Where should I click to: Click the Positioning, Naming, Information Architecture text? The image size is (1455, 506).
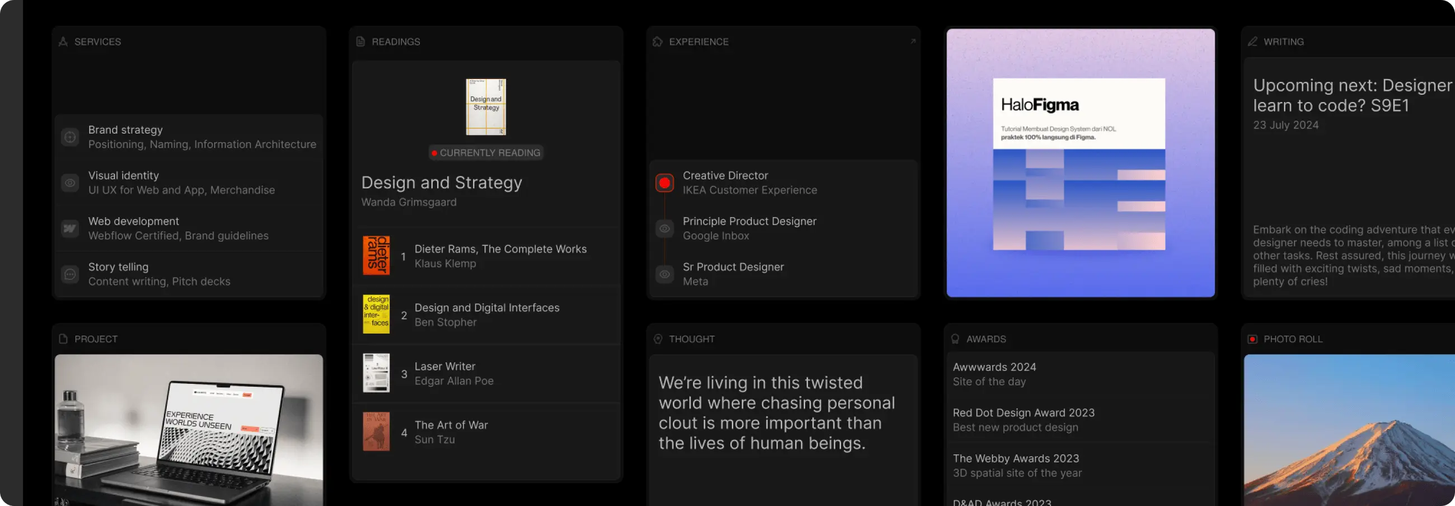[x=202, y=144]
